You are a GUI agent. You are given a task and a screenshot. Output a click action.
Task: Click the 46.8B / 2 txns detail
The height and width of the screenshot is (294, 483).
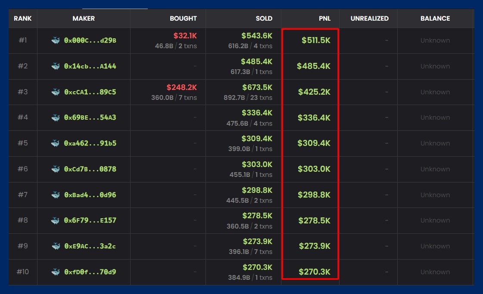coord(176,46)
